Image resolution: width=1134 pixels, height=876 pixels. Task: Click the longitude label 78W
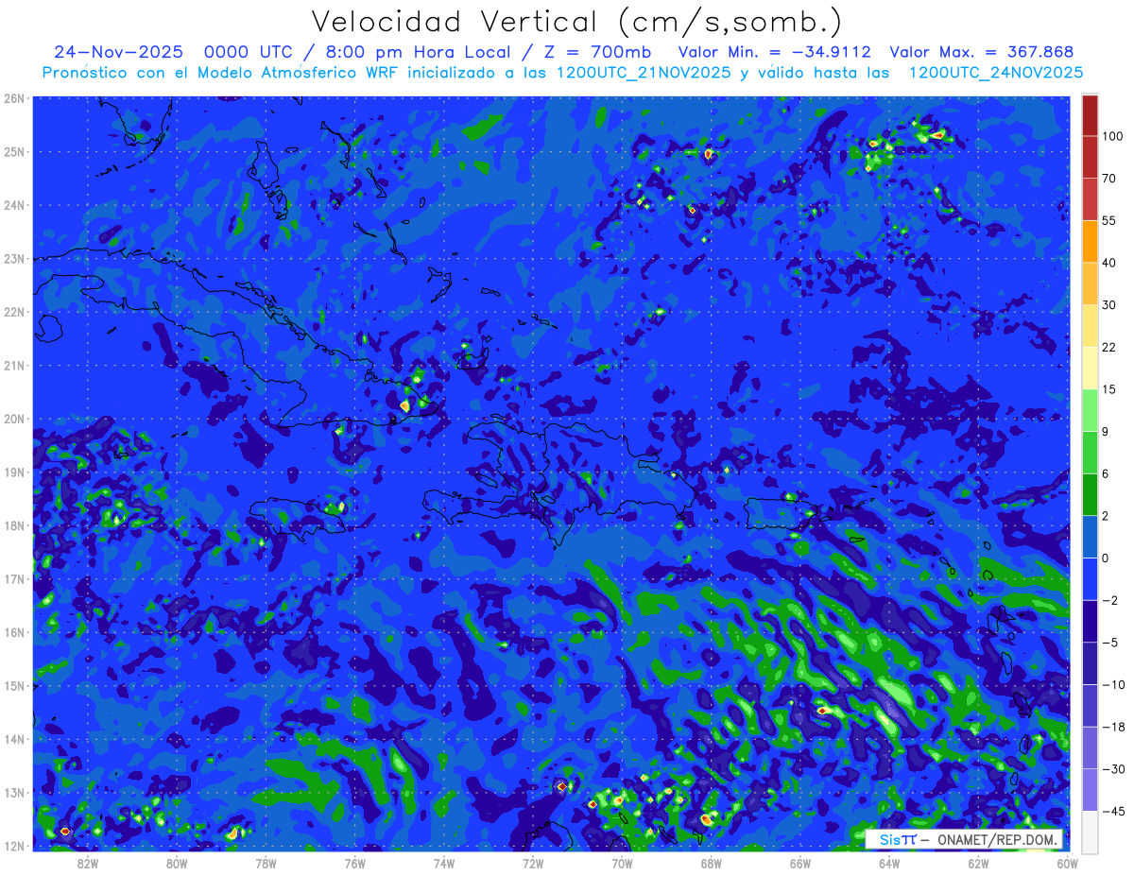(x=266, y=863)
